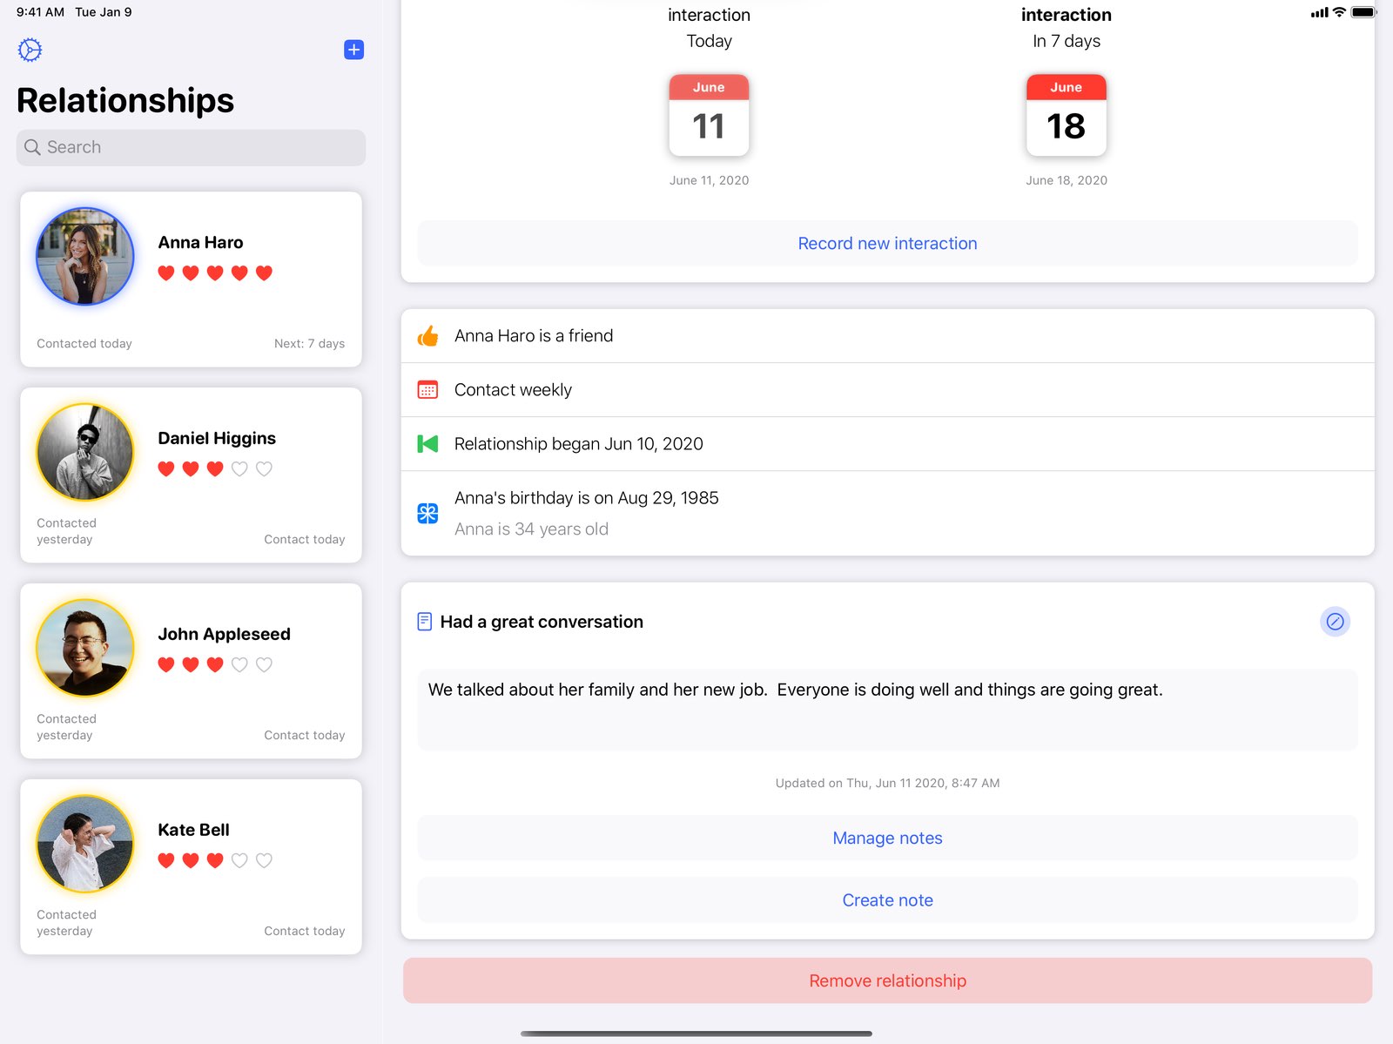Screen dimensions: 1393x1044
Task: Click Contact today on John Appleseed card
Action: 305,736
